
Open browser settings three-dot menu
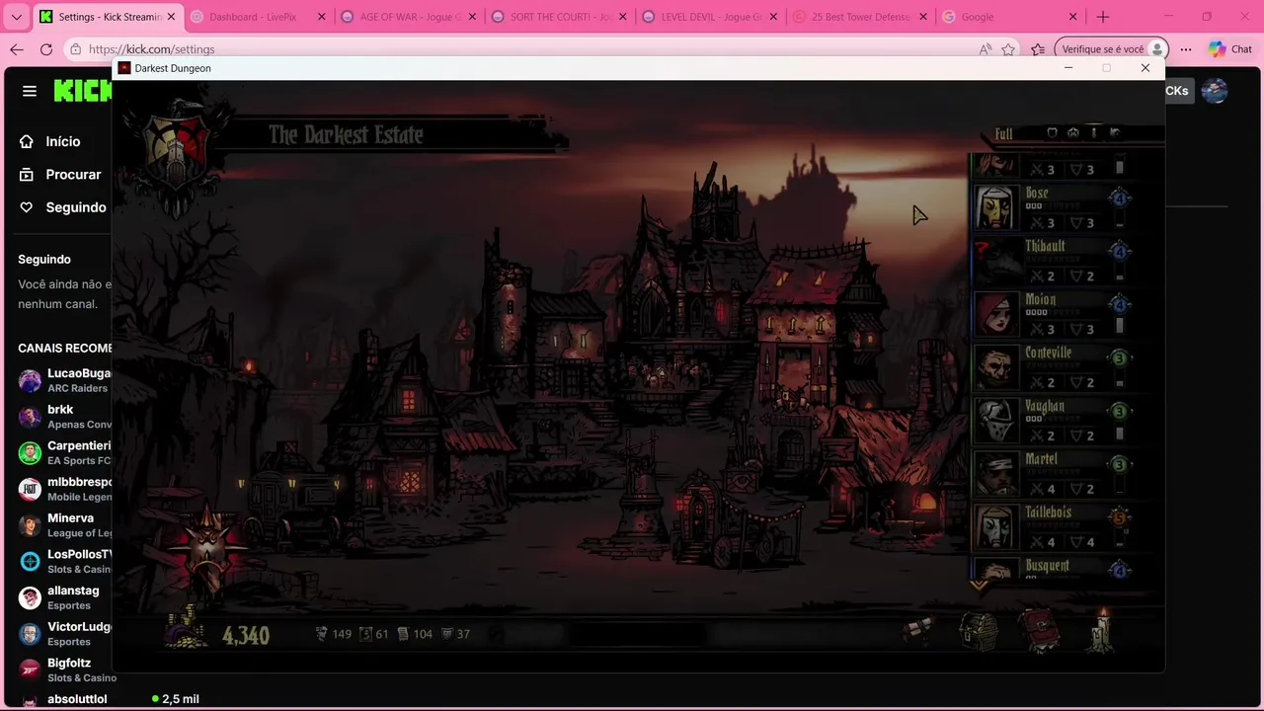[1186, 49]
